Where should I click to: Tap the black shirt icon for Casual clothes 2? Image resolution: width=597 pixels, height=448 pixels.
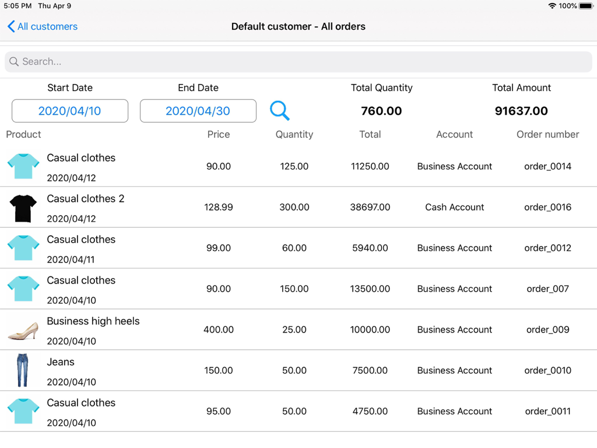pos(23,206)
